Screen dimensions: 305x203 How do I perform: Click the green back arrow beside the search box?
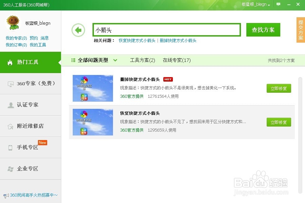tap(78, 30)
